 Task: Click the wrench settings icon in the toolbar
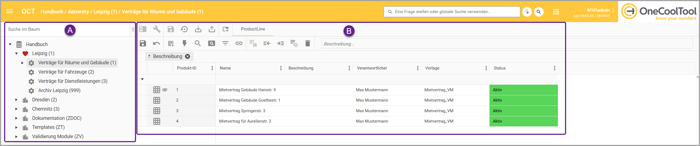tap(157, 29)
